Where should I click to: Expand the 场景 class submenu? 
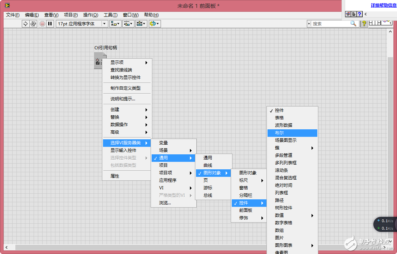coord(173,150)
